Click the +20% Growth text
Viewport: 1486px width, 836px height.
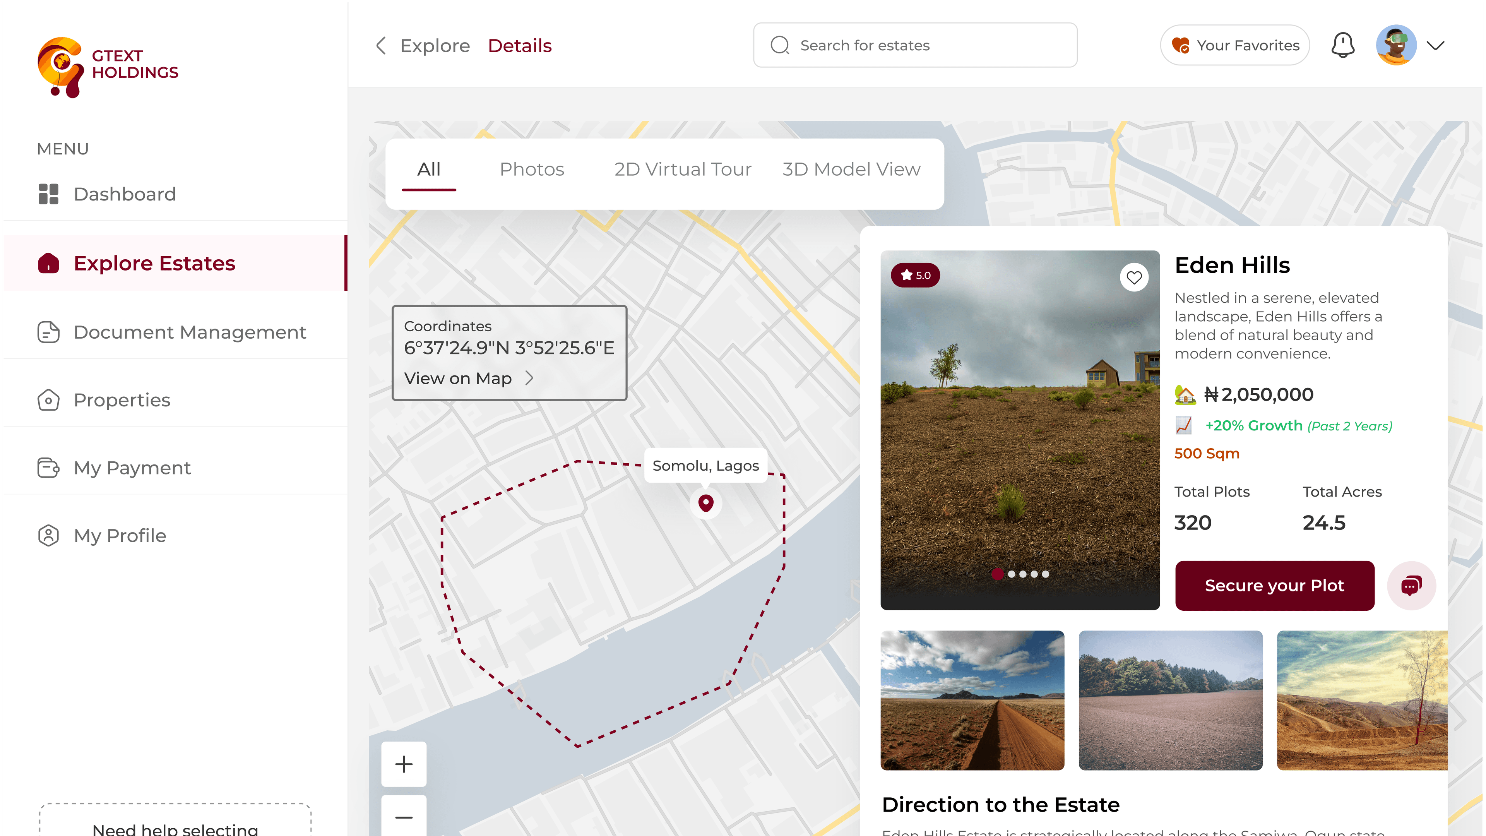(x=1254, y=426)
